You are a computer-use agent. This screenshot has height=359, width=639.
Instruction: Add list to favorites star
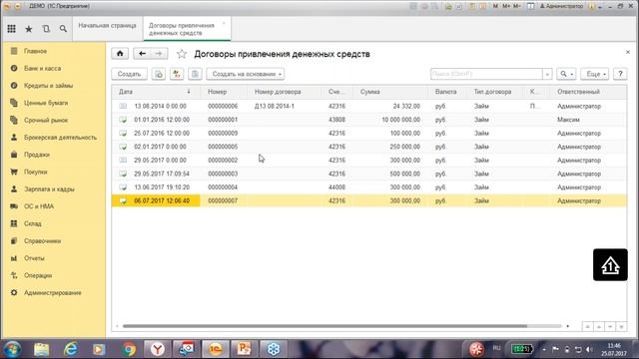[x=182, y=54]
